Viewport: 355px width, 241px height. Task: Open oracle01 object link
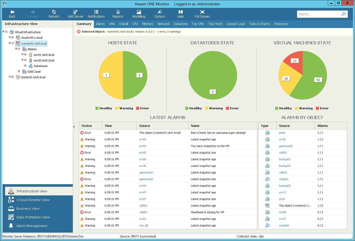tap(284, 225)
